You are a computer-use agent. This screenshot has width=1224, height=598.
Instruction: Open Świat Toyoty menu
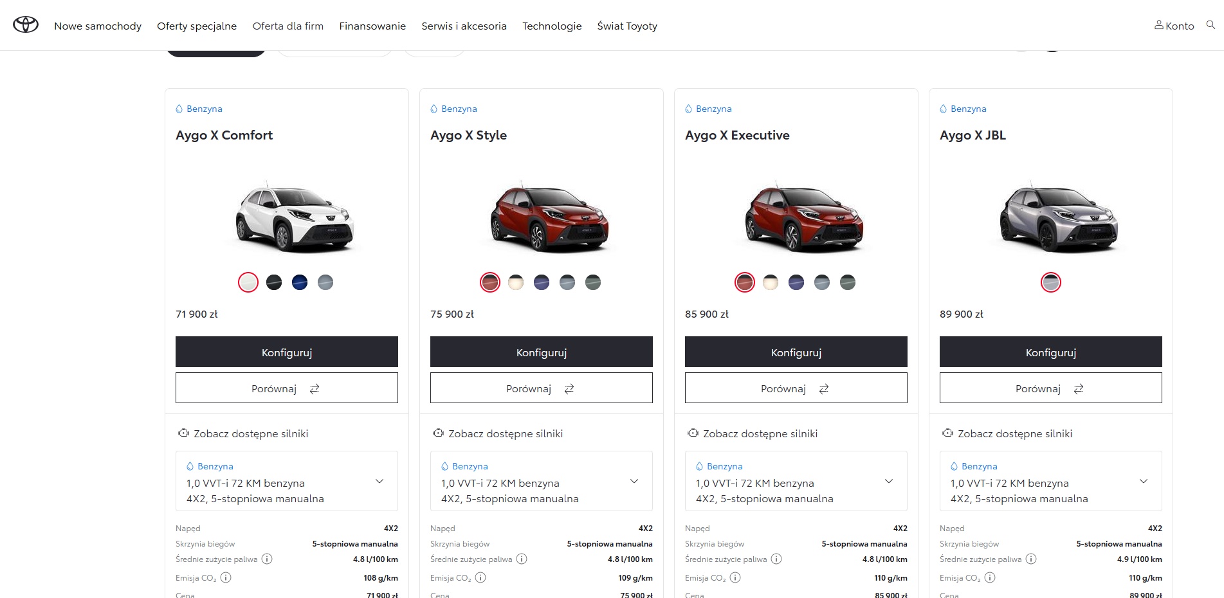[x=627, y=26]
